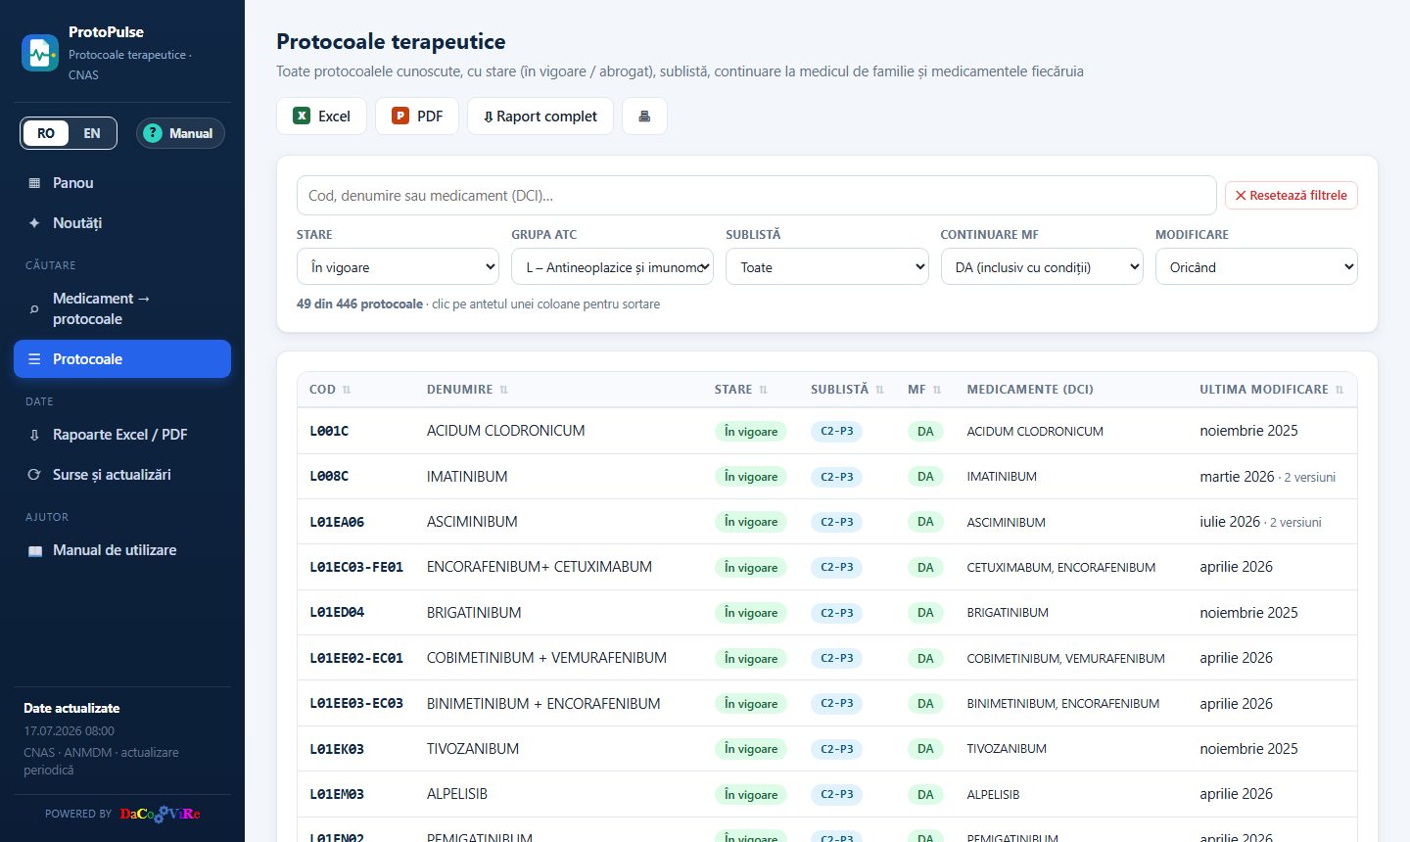The height and width of the screenshot is (842, 1410).
Task: Open the Manual de utilizare link
Action: [122, 551]
